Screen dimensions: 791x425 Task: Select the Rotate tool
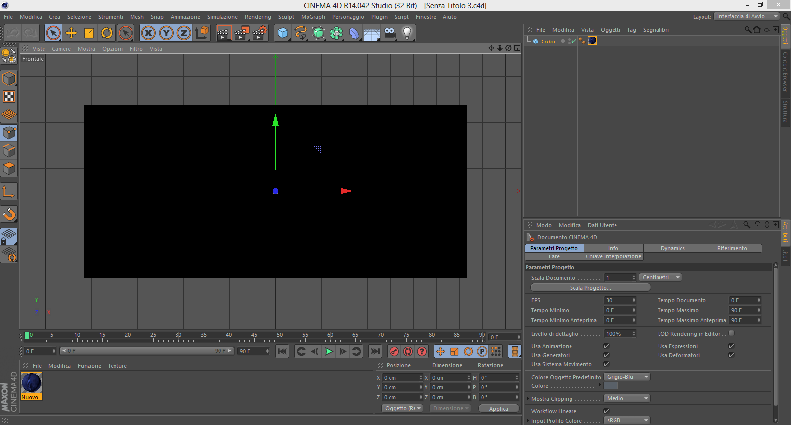(107, 33)
